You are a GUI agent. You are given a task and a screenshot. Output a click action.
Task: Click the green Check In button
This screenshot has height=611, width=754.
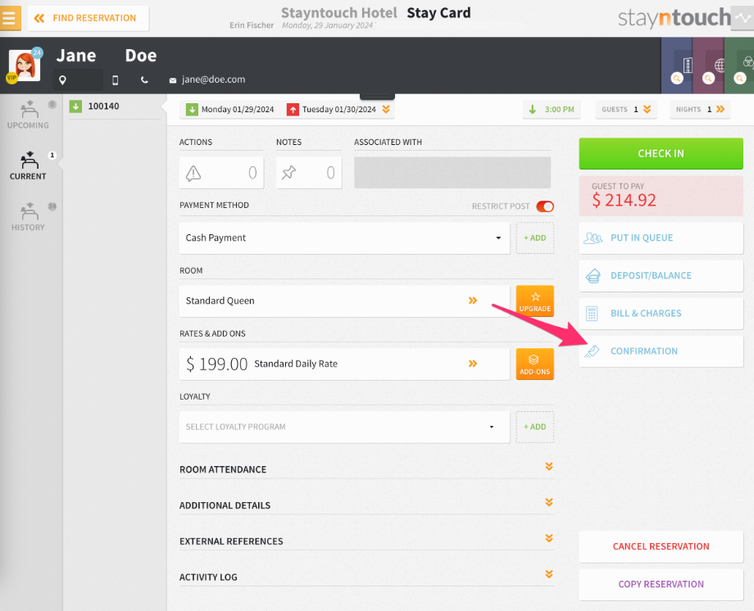coord(661,153)
